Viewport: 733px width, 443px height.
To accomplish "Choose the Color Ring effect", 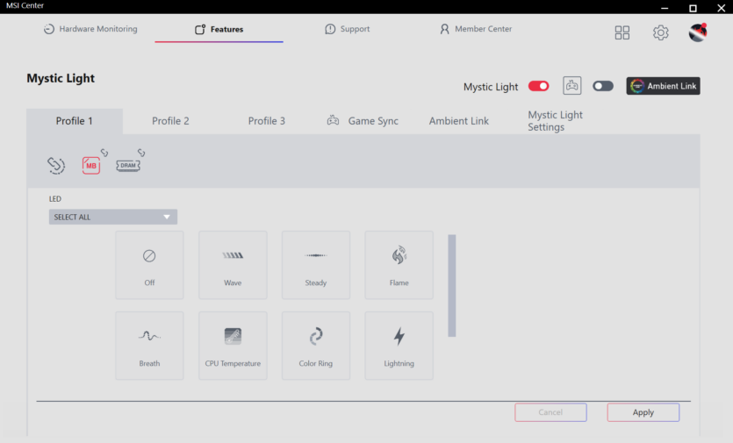I will pos(316,346).
